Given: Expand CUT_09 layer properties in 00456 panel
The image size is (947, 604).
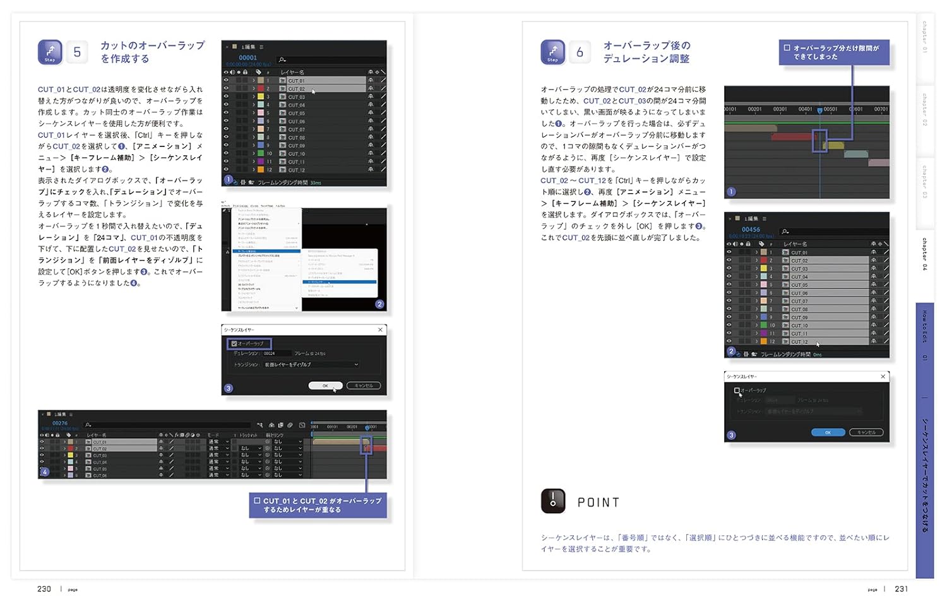Looking at the screenshot, I should click(756, 317).
